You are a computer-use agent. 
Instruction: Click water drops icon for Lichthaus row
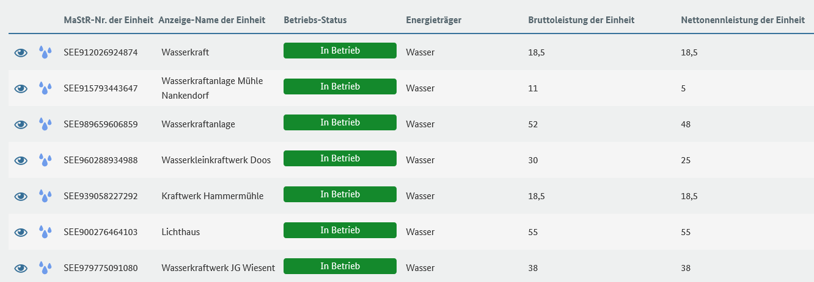(45, 232)
